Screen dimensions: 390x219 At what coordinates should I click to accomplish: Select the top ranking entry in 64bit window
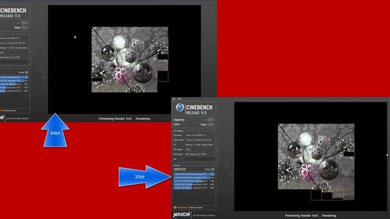pos(14,77)
